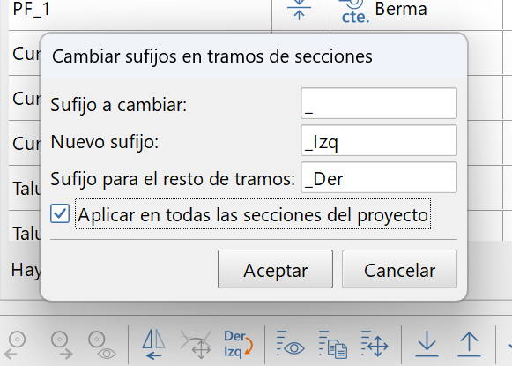512x366 pixels.
Task: Click the Nuevo sufijo field containing _Izq
Action: pyautogui.click(x=379, y=140)
